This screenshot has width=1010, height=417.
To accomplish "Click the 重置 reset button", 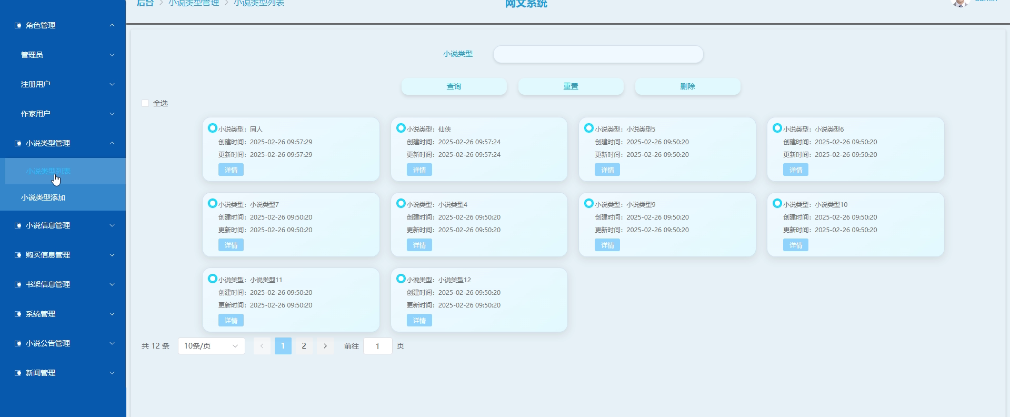I will point(571,86).
